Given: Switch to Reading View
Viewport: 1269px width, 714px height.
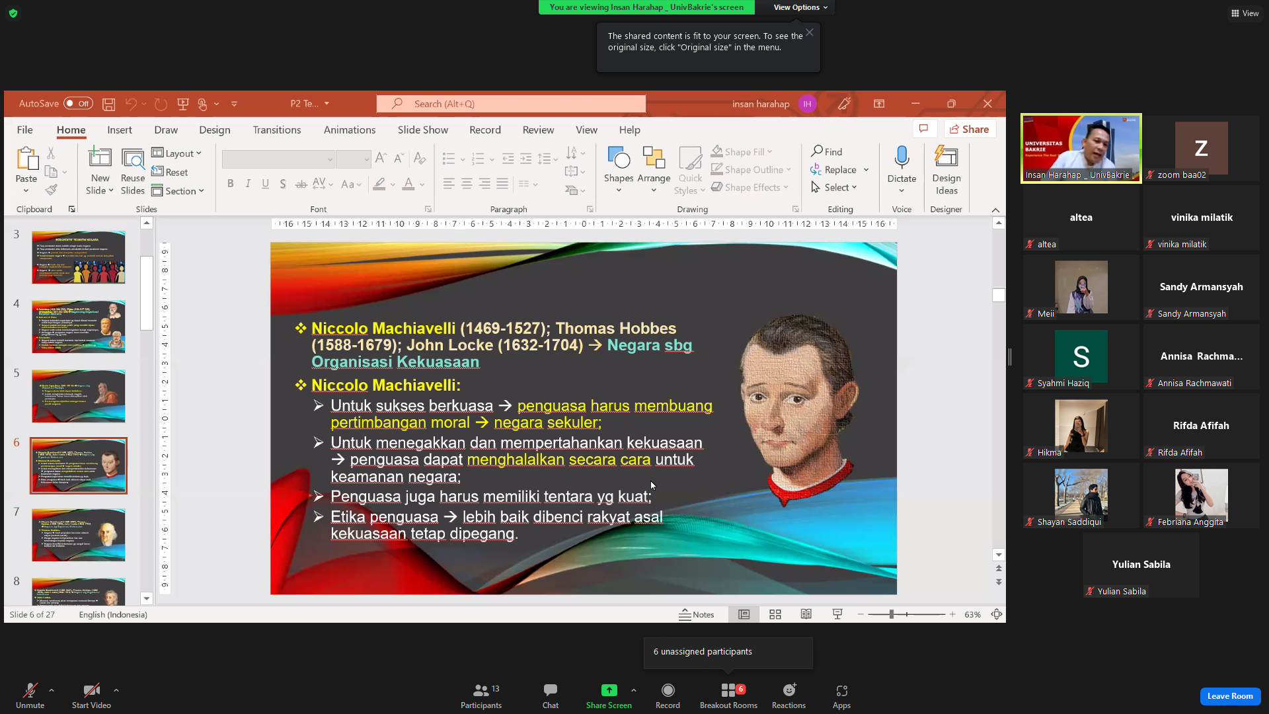Looking at the screenshot, I should [806, 615].
